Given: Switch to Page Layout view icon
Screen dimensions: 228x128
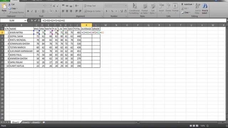Looking at the screenshot, I should pyautogui.click(x=194, y=126).
